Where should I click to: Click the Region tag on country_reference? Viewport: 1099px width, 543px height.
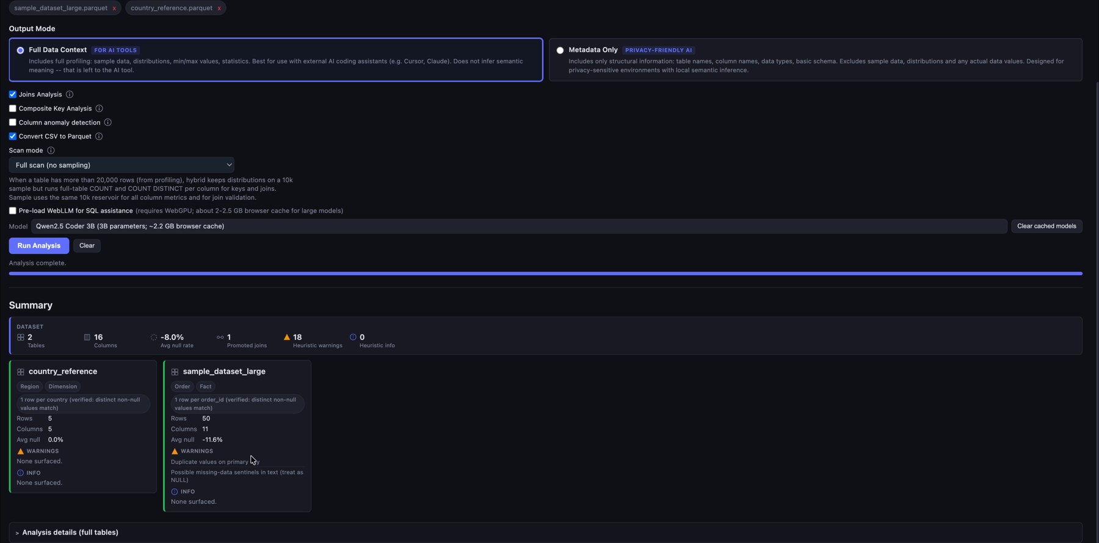point(29,386)
